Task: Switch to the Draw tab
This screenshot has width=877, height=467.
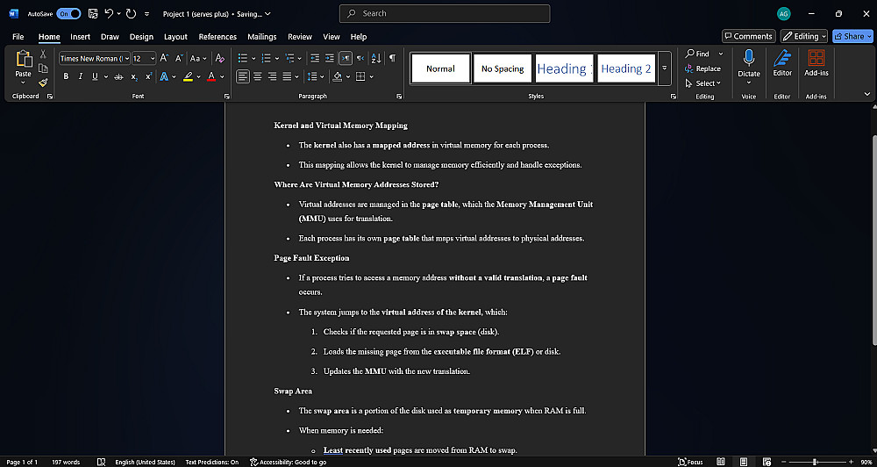Action: point(110,36)
